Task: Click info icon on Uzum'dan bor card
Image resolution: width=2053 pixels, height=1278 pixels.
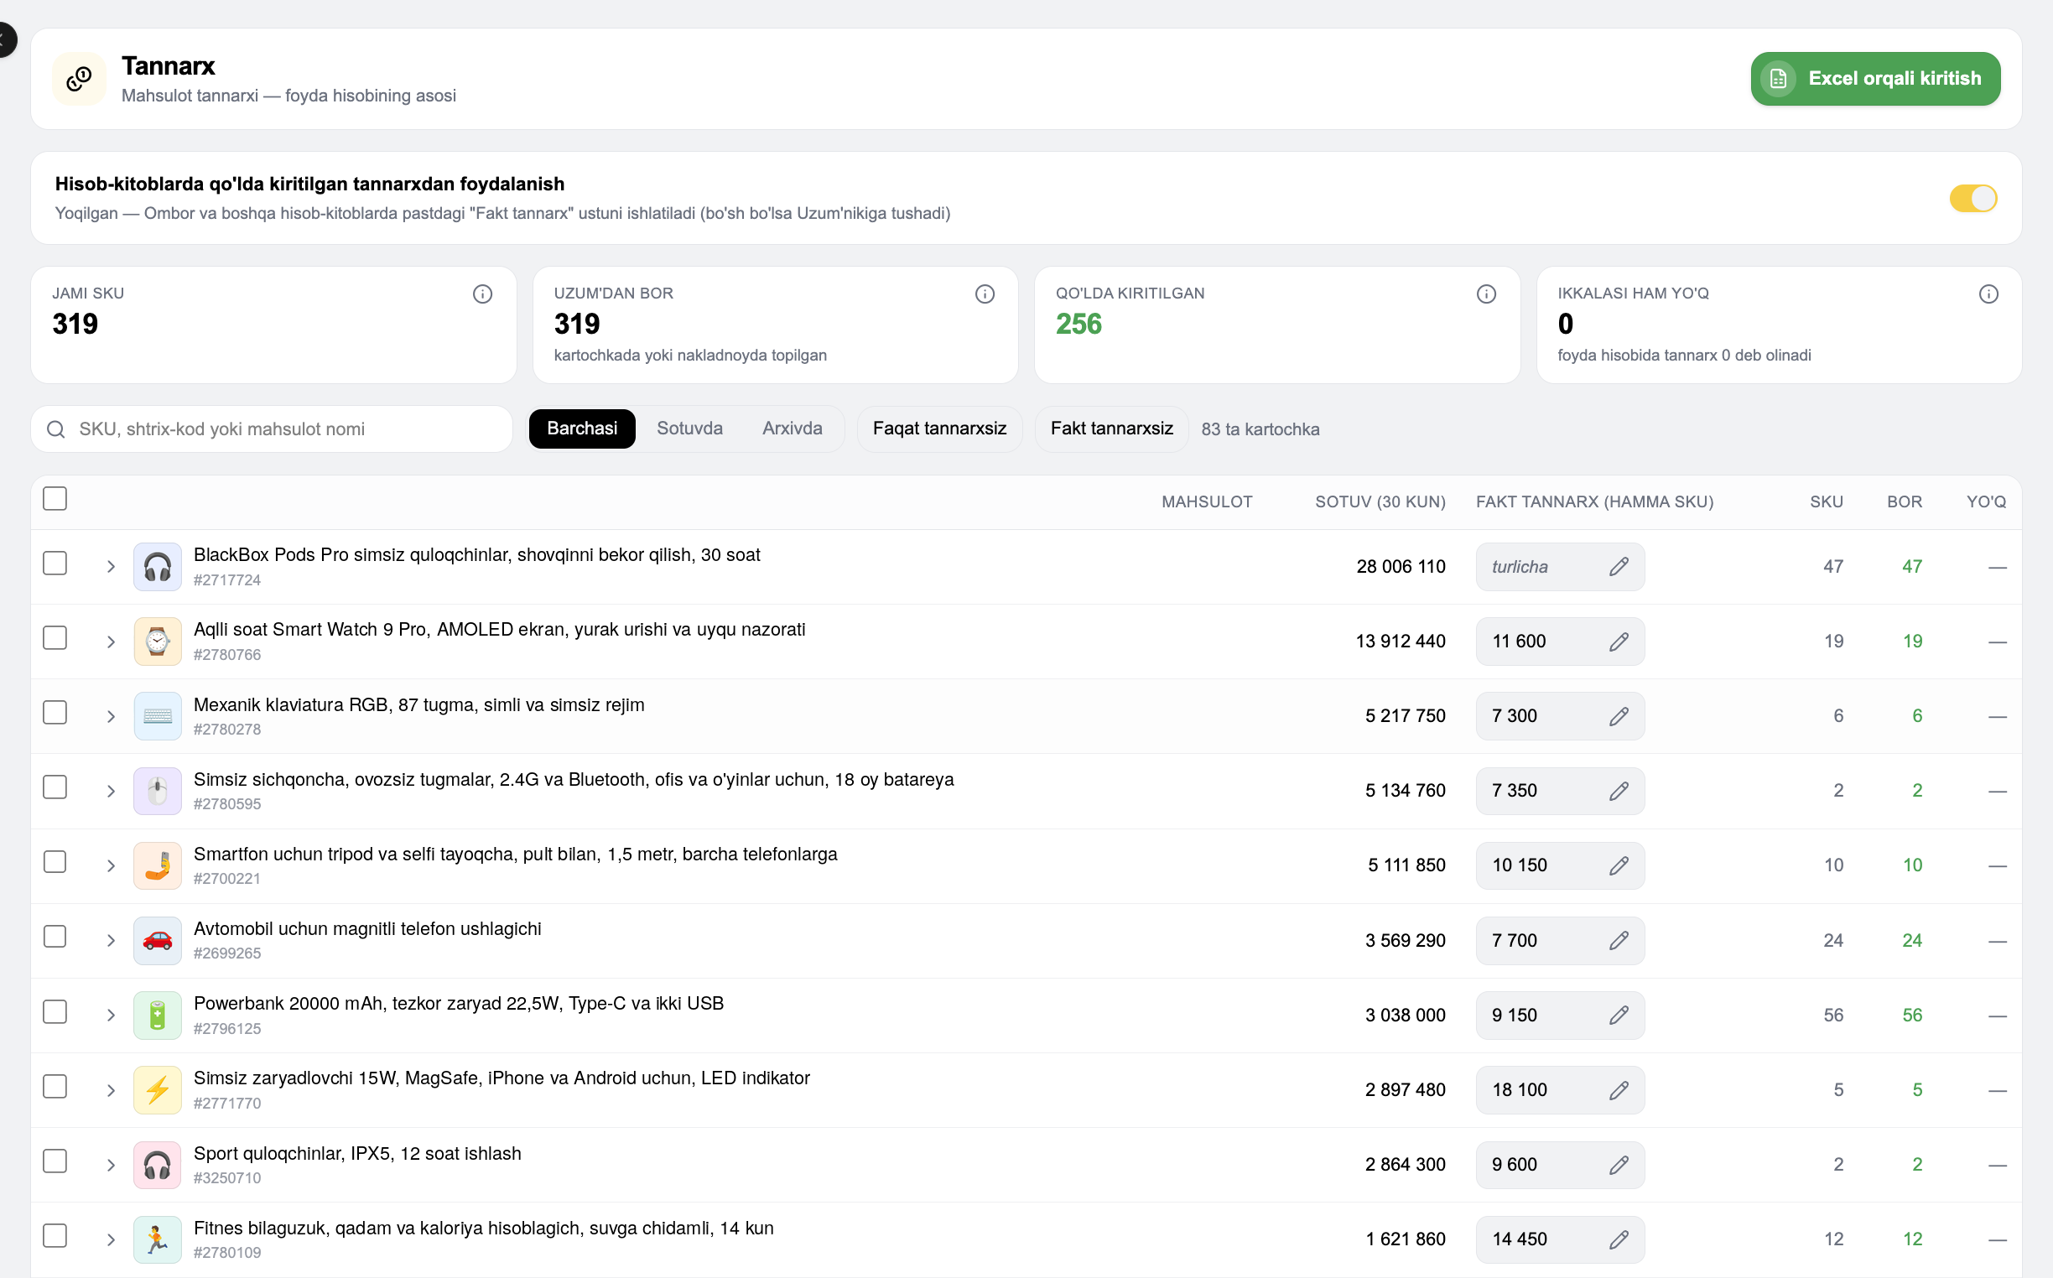Action: (x=985, y=294)
